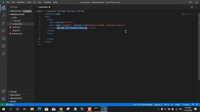Click the Visual Studio Code taskbar icon
The image size is (200, 112).
[104, 109]
